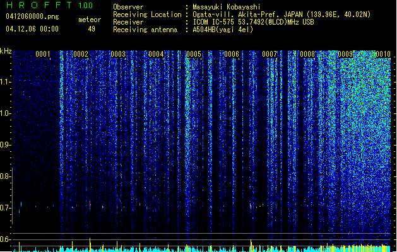Click the meteor count 49
Screen dimensions: 397x252
pyautogui.click(x=92, y=29)
